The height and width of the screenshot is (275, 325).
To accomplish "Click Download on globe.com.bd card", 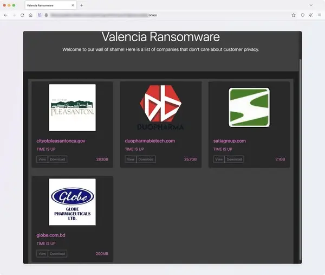I will tap(57, 254).
